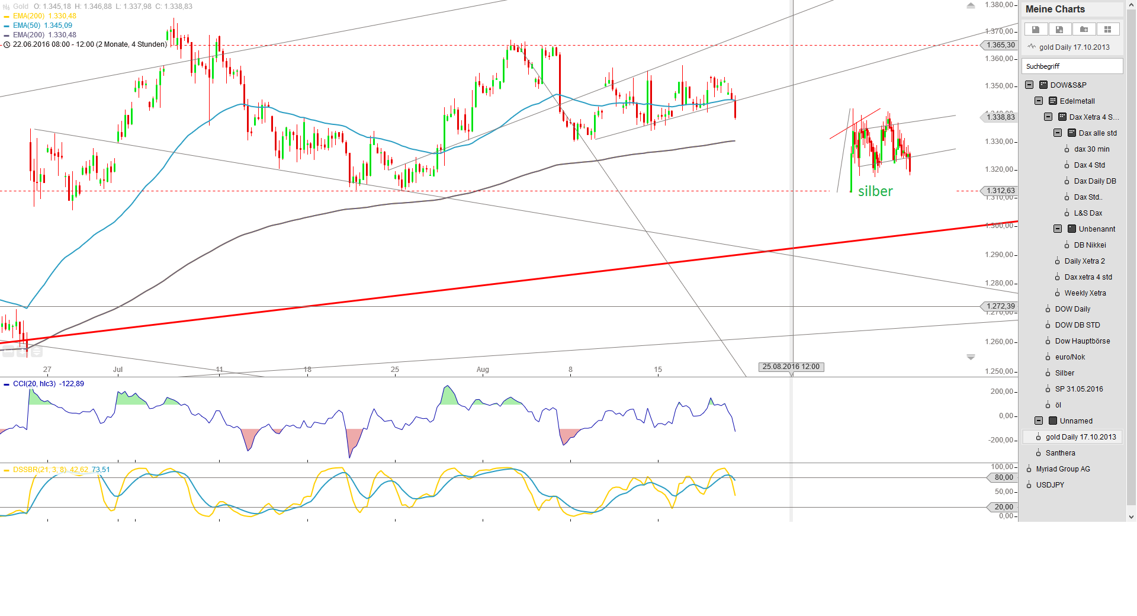Image resolution: width=1137 pixels, height=616 pixels.
Task: Open the Weekly Xetra chart
Action: point(1085,293)
